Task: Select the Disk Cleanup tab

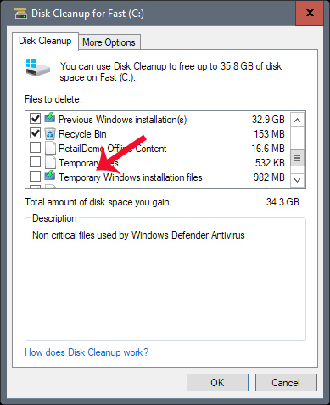Action: 45,41
